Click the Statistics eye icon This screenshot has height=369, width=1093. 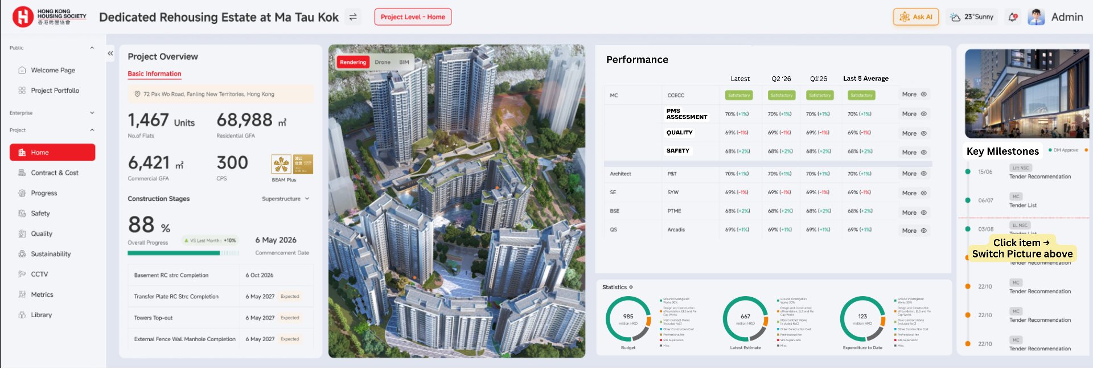pos(631,287)
